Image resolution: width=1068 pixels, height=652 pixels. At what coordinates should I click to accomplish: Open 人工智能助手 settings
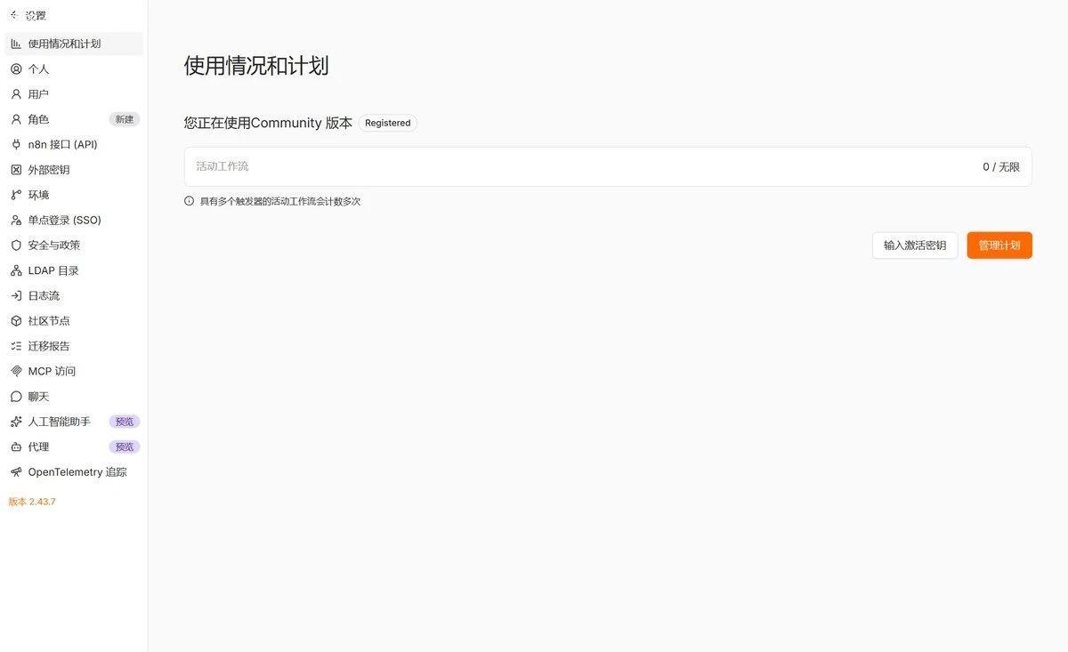74,422
